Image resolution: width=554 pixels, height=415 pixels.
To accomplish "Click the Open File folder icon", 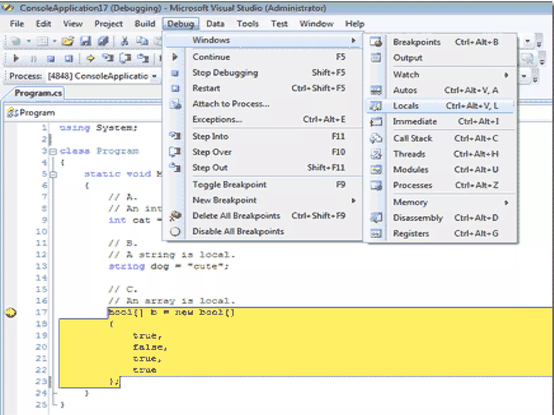I will point(68,41).
